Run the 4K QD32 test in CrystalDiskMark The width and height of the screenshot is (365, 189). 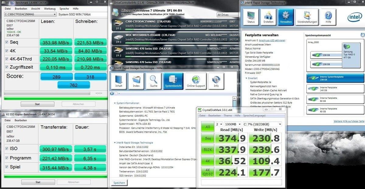208,172
